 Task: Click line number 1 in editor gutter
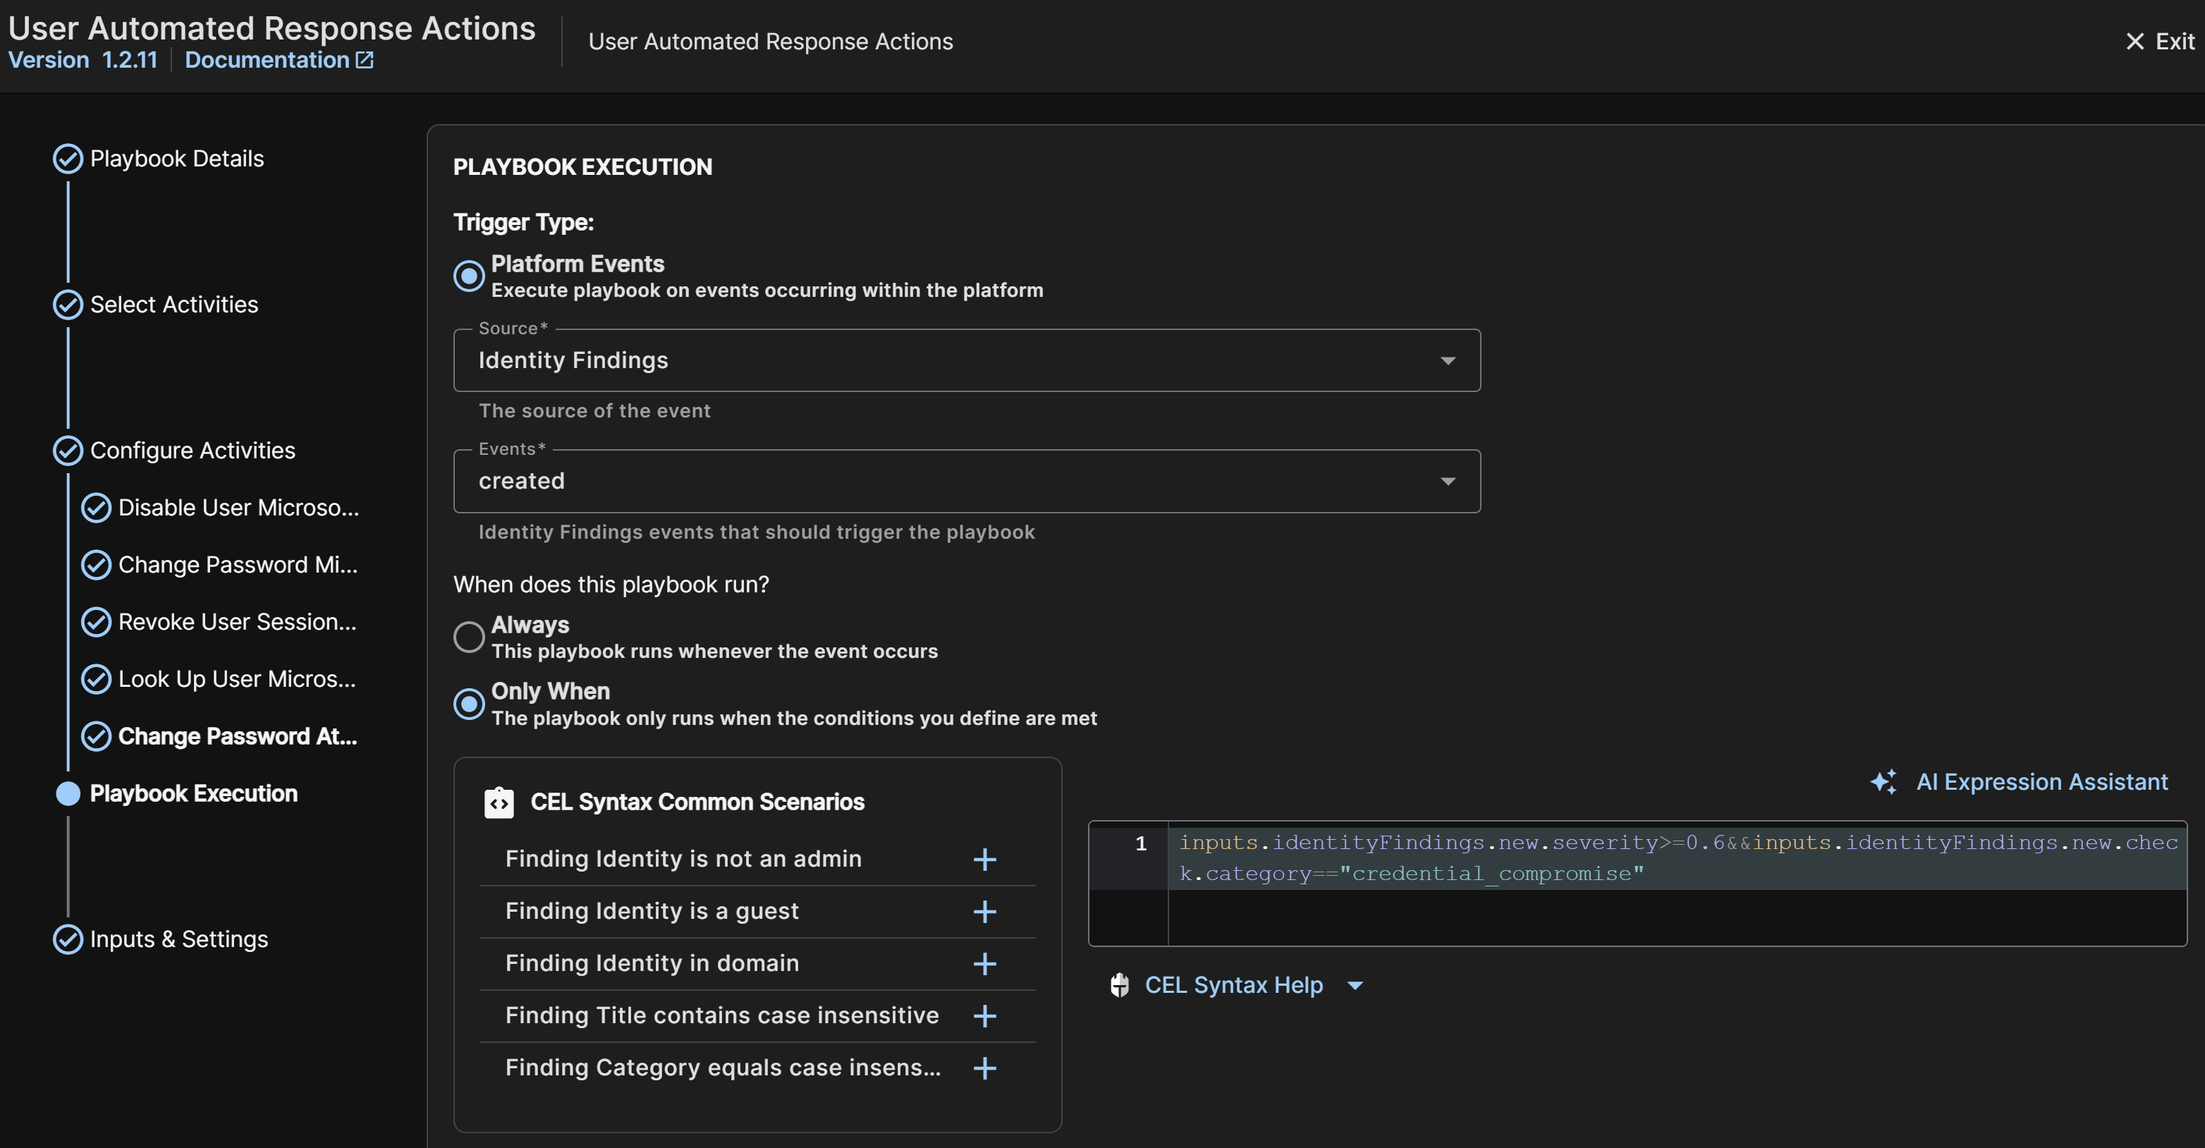pyautogui.click(x=1140, y=844)
